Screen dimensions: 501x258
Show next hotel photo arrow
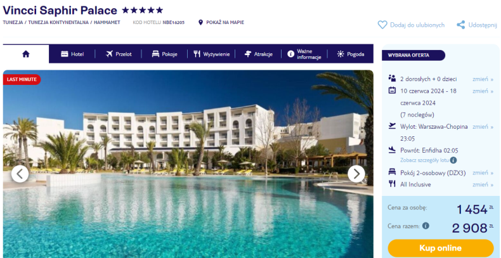point(356,174)
